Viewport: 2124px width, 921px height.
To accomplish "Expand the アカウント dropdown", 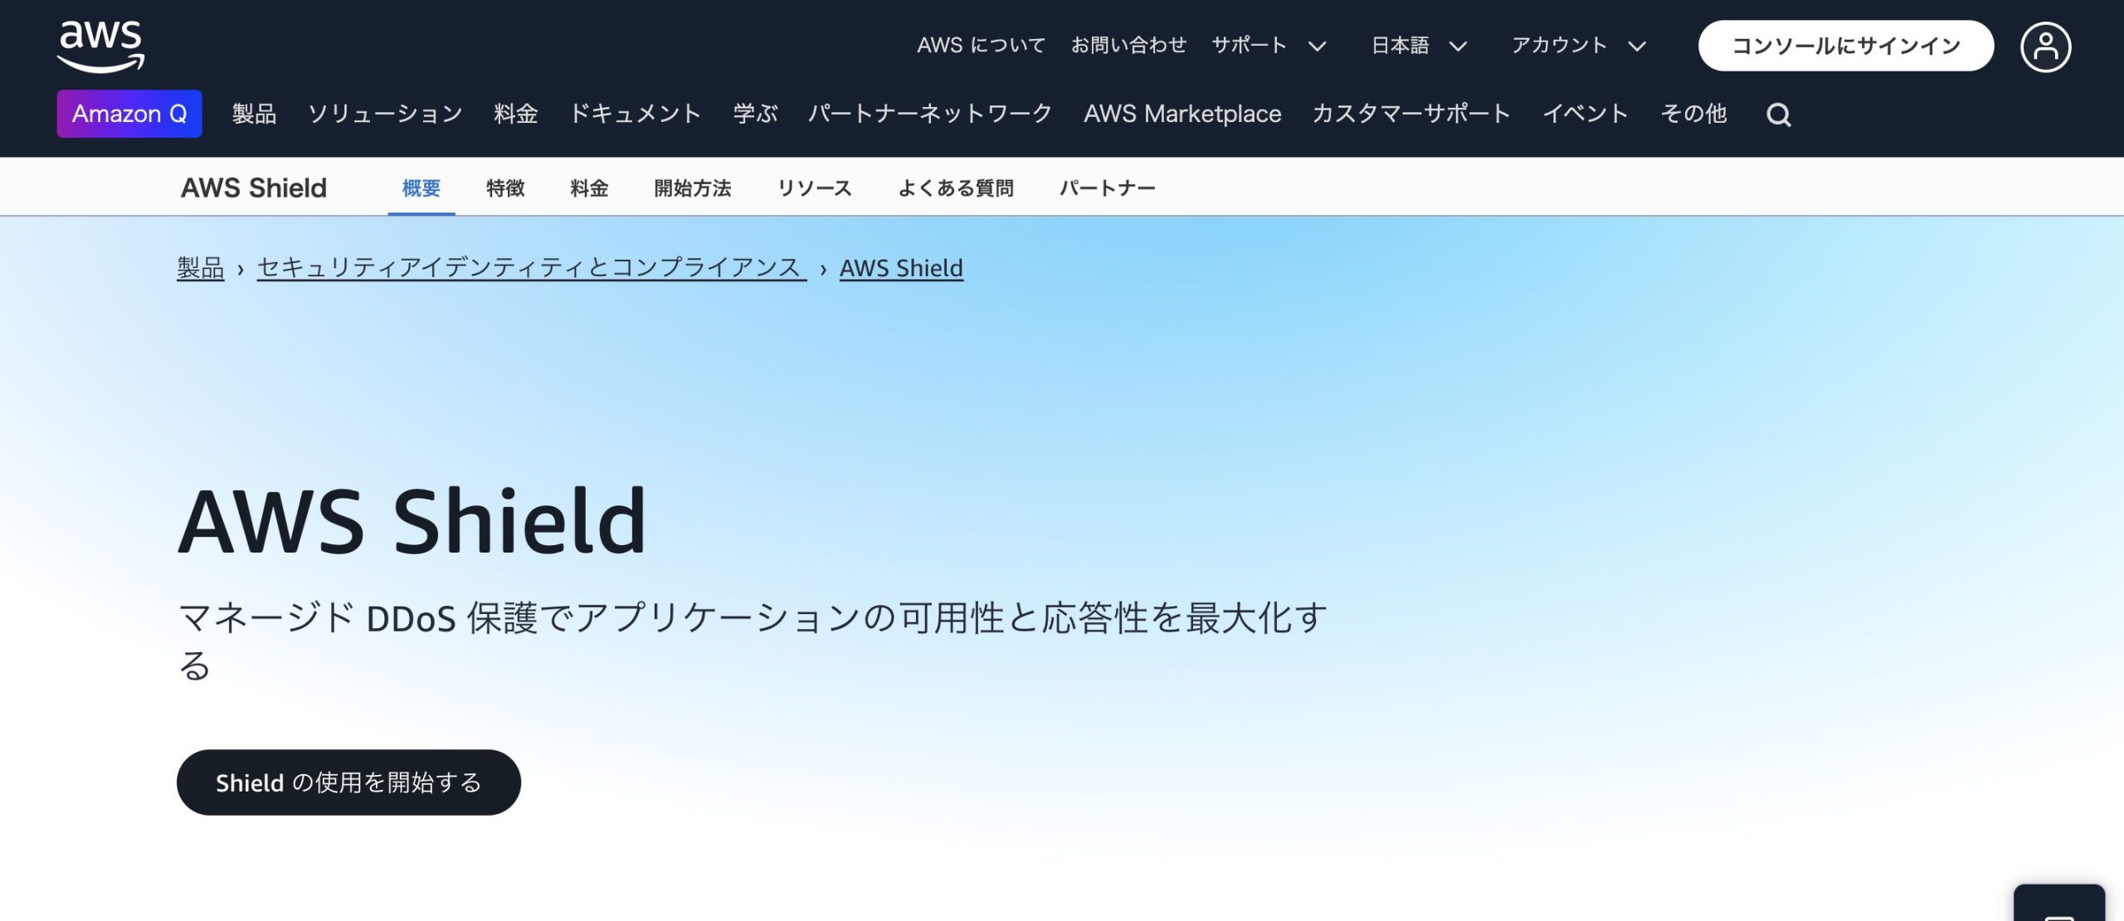I will (x=1578, y=46).
